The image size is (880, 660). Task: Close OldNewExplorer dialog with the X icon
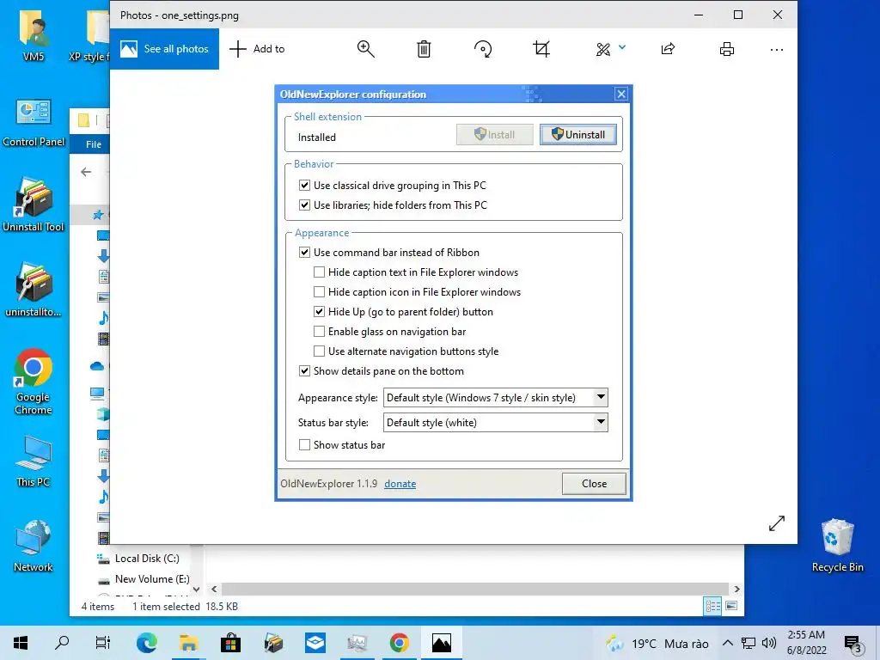pyautogui.click(x=620, y=94)
